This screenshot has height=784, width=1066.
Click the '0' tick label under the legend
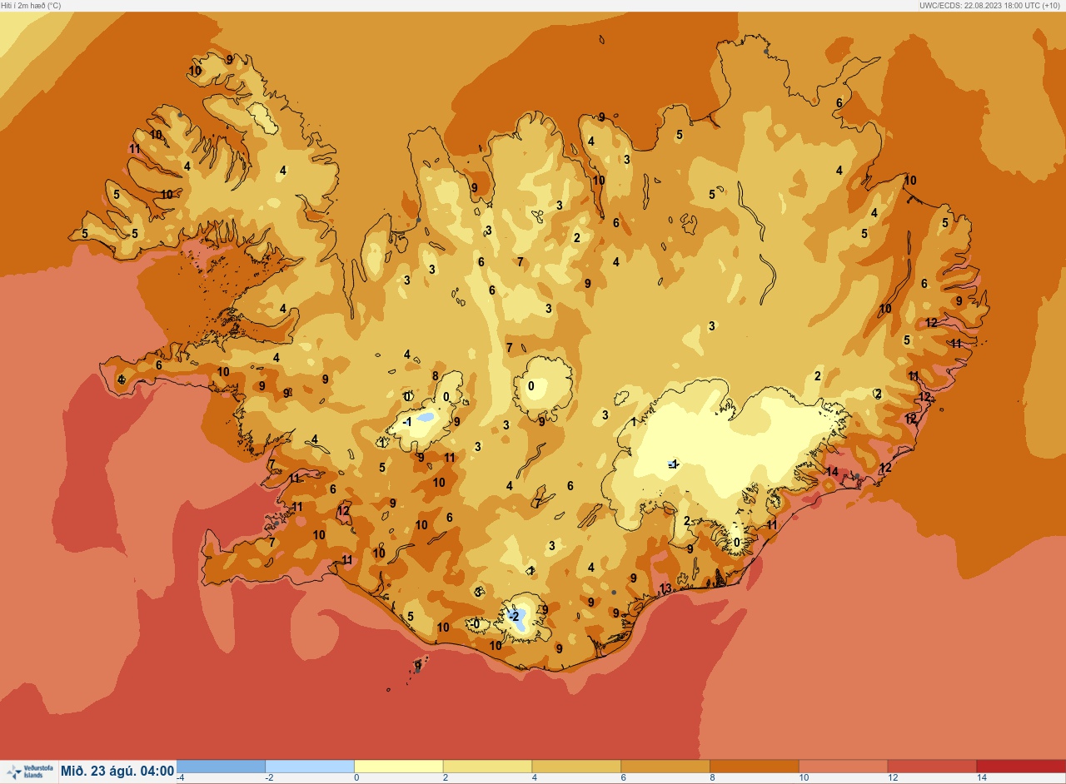point(356,778)
